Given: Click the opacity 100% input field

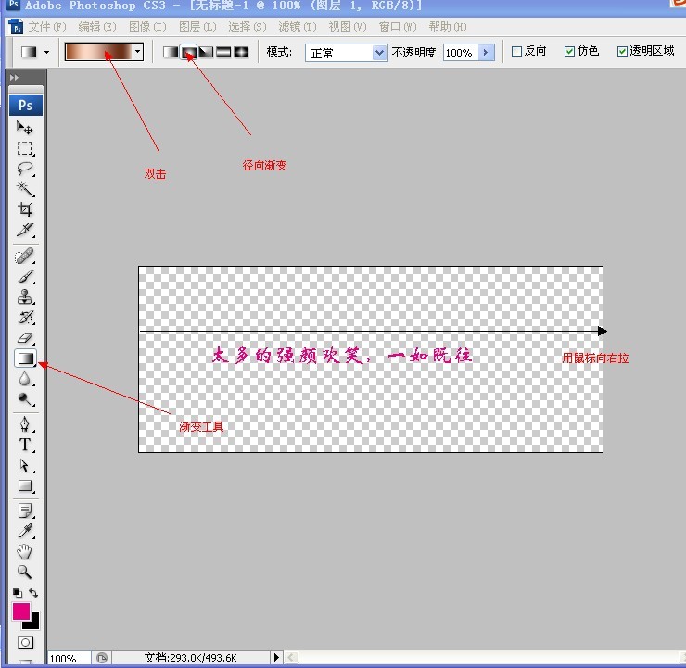Looking at the screenshot, I should tap(461, 53).
